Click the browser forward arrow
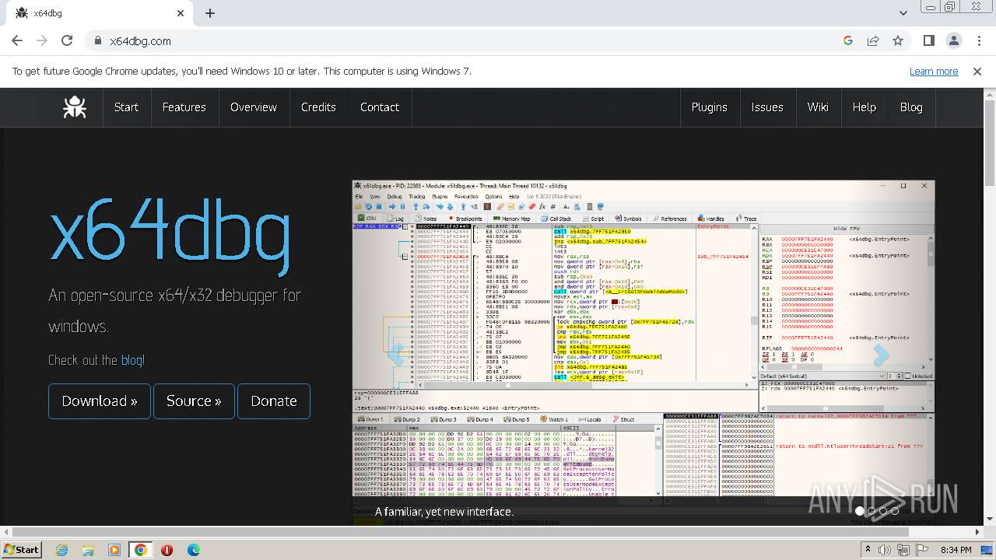This screenshot has width=996, height=560. (x=42, y=41)
